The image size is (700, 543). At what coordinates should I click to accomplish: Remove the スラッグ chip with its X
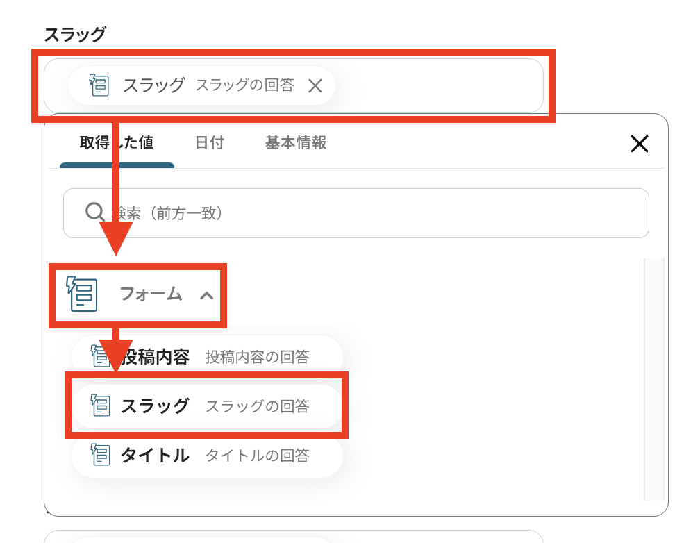315,85
